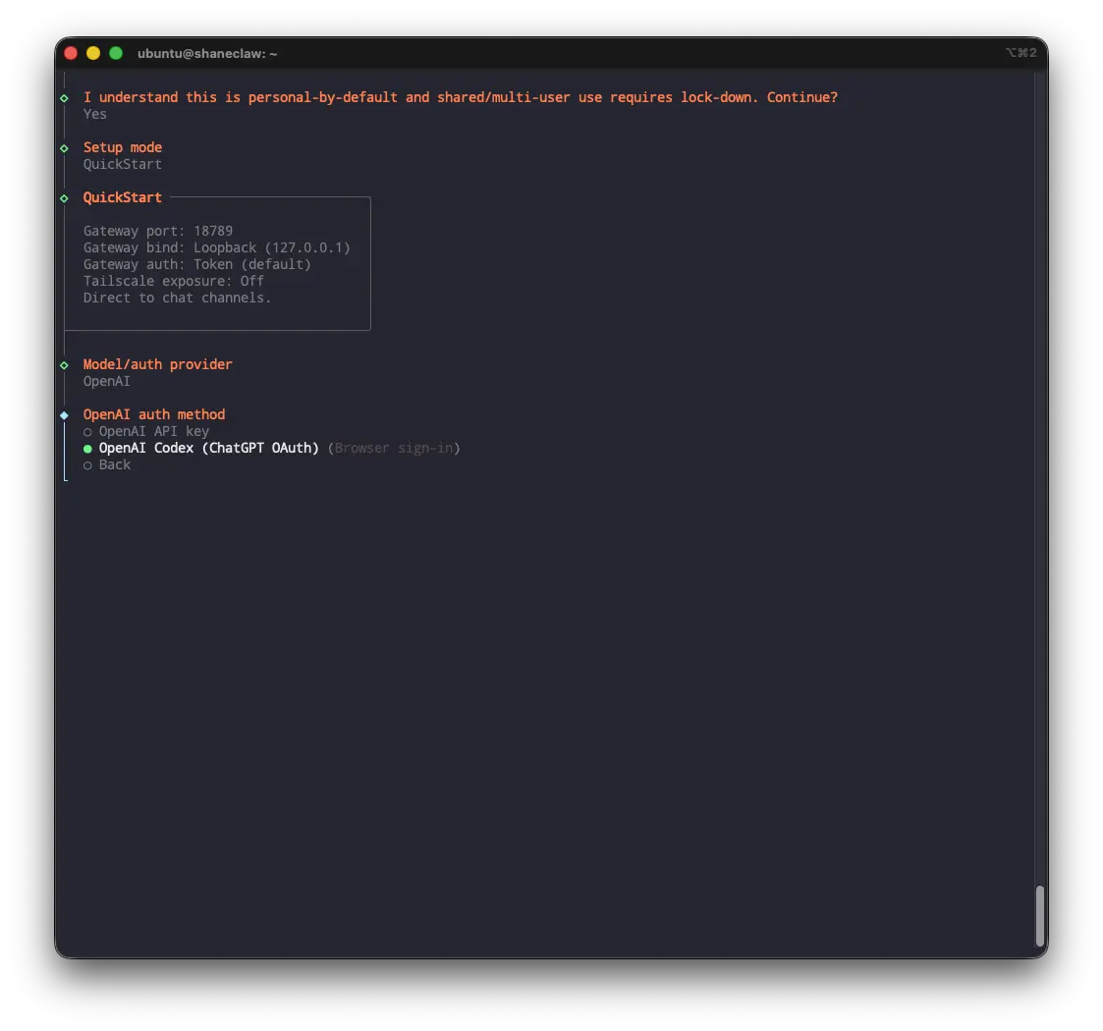Click the 'Yes' answer text

[x=95, y=114]
